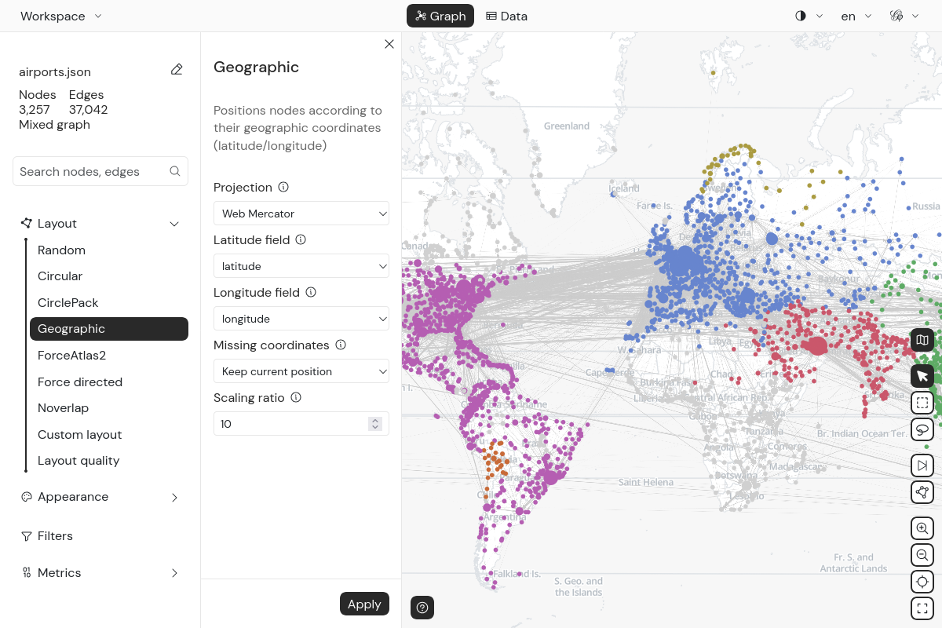
Task: Zoom out of the graph
Action: click(x=922, y=555)
